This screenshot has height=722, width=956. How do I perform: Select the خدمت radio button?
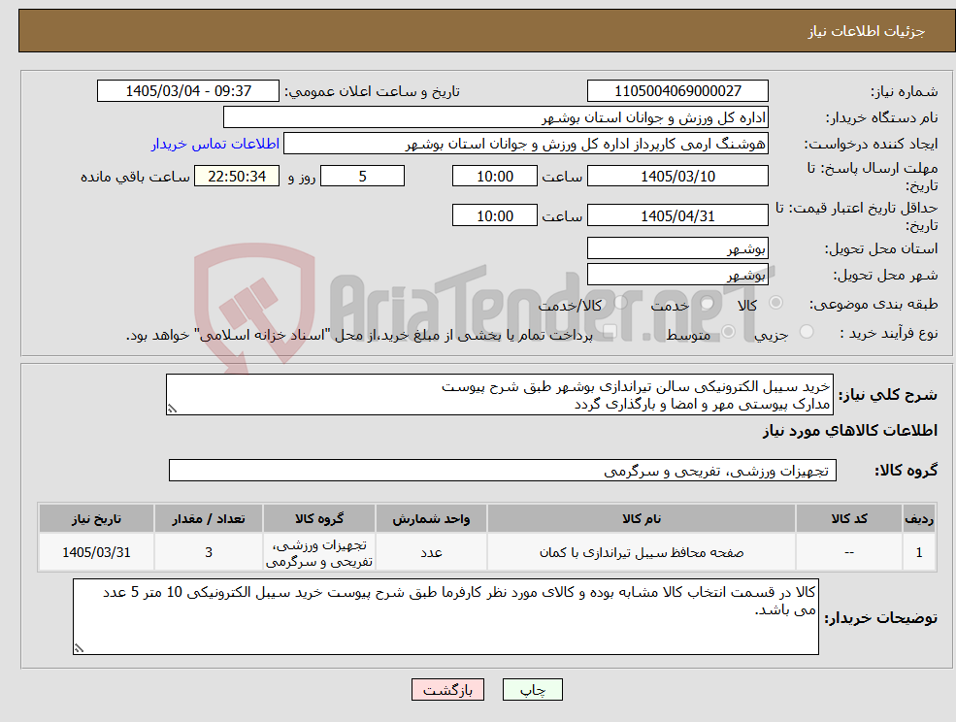[708, 303]
